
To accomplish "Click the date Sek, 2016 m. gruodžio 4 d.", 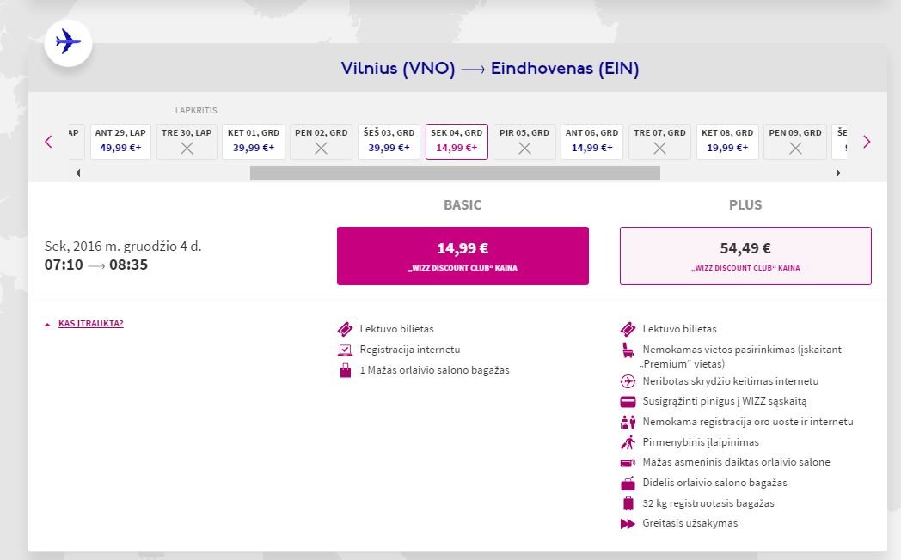I will point(123,247).
